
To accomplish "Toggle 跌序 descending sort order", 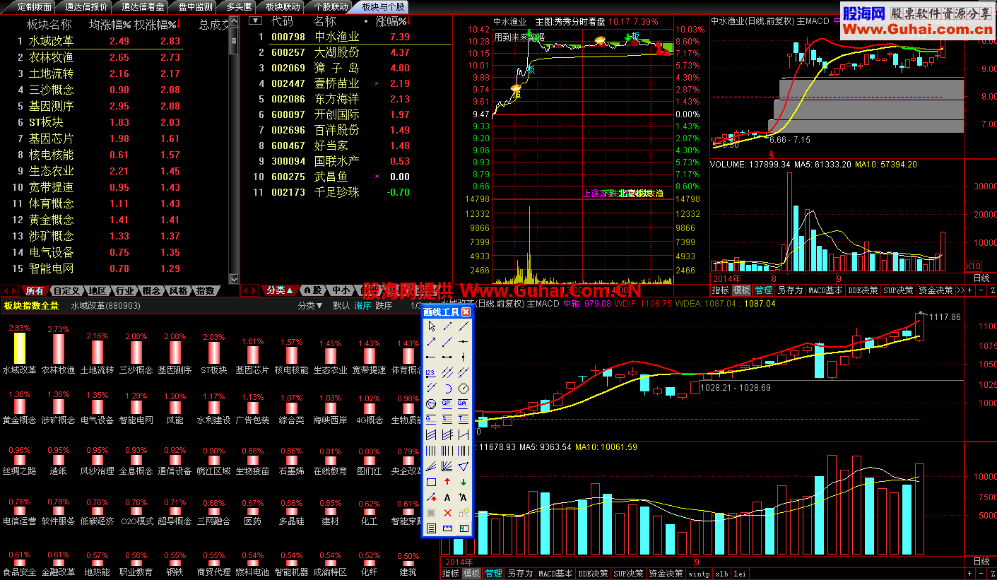I will click(384, 306).
